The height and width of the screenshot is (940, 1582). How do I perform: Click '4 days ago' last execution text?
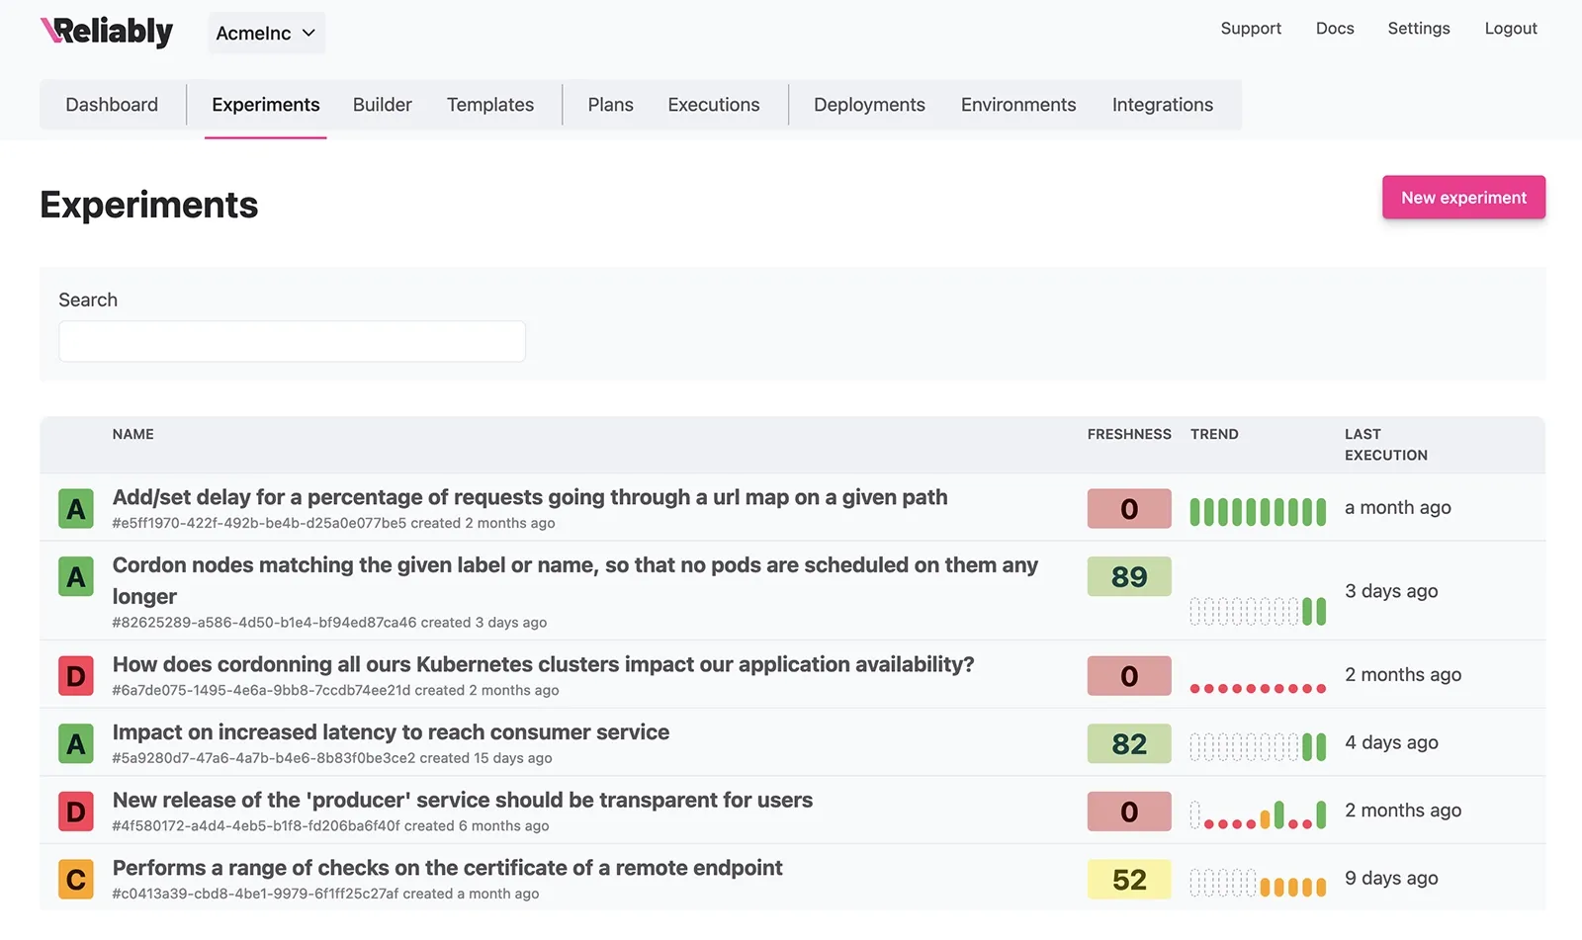click(1391, 742)
